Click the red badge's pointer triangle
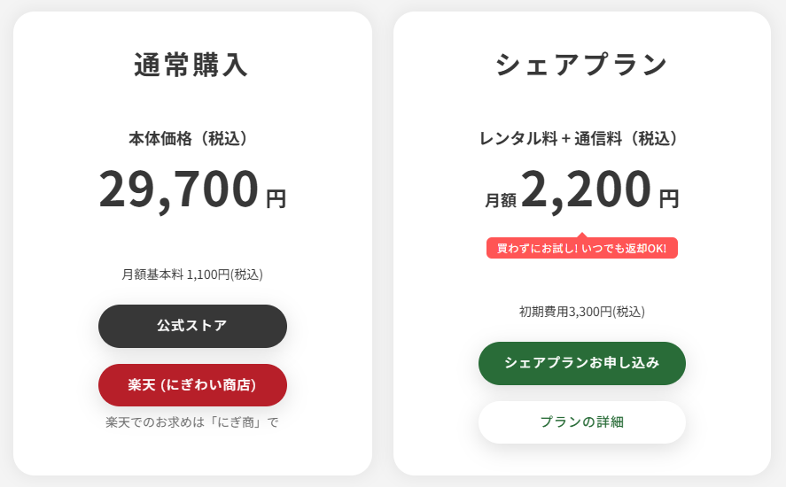Viewport: 786px width, 487px height. (582, 235)
